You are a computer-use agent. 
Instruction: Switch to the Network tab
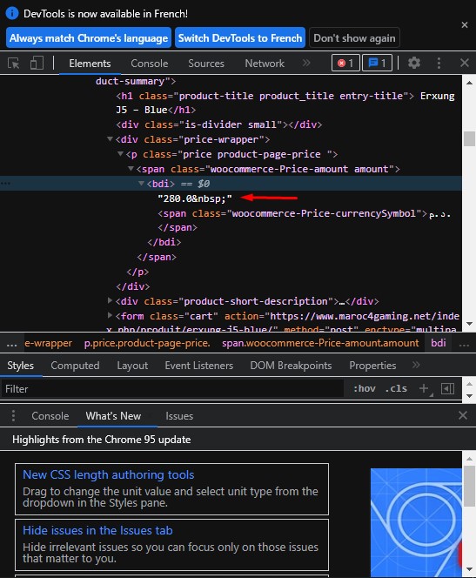point(265,64)
